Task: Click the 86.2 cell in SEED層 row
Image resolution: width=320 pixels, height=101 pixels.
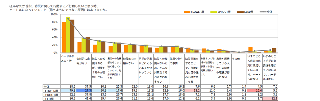Action: tap(68, 99)
